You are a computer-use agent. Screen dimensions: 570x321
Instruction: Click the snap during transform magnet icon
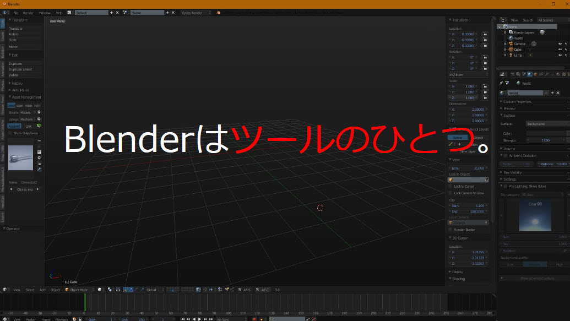[205, 290]
